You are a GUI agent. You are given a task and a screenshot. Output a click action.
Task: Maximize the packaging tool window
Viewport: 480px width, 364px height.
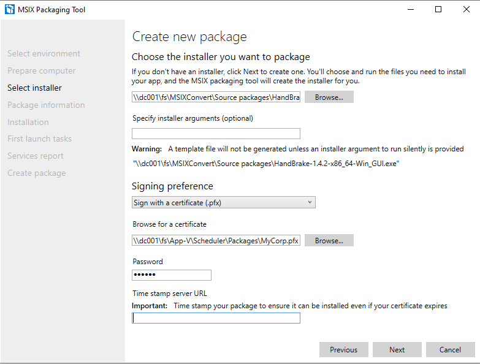coord(438,10)
